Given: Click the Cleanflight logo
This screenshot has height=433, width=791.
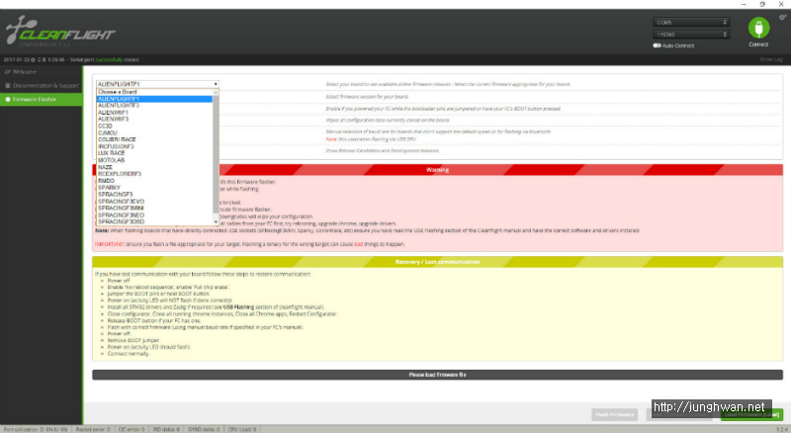Looking at the screenshot, I should (x=60, y=31).
